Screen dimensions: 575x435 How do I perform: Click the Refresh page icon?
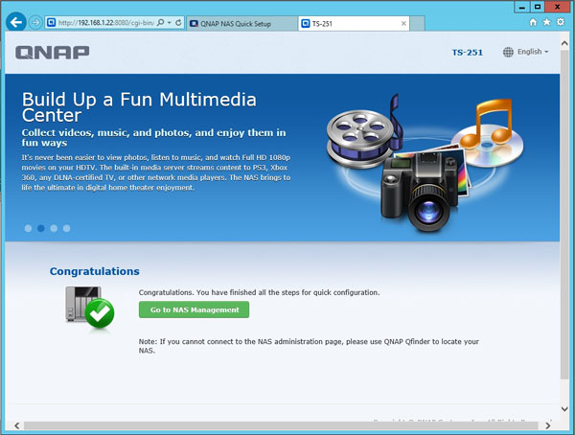tap(178, 23)
